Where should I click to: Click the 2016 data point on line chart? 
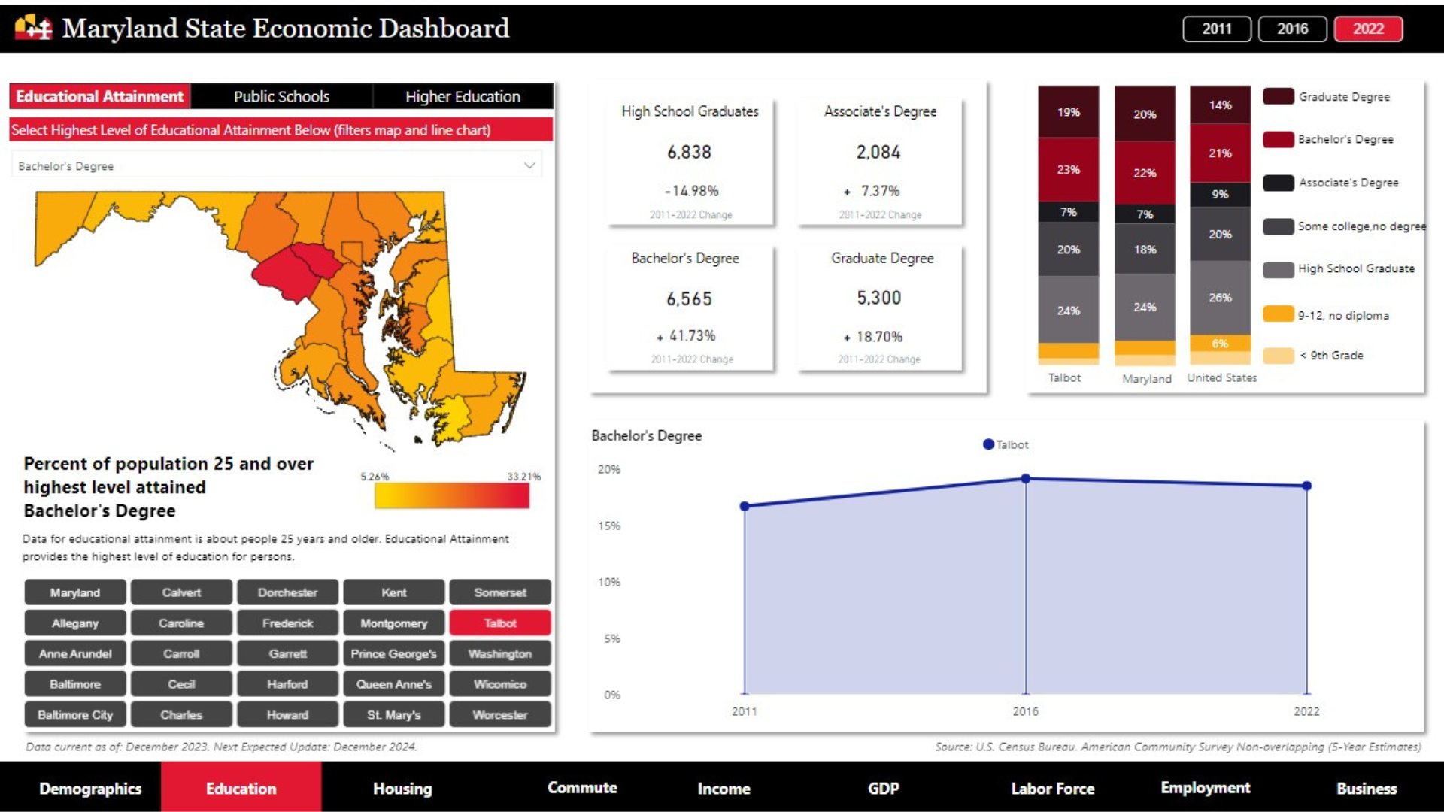point(1025,478)
